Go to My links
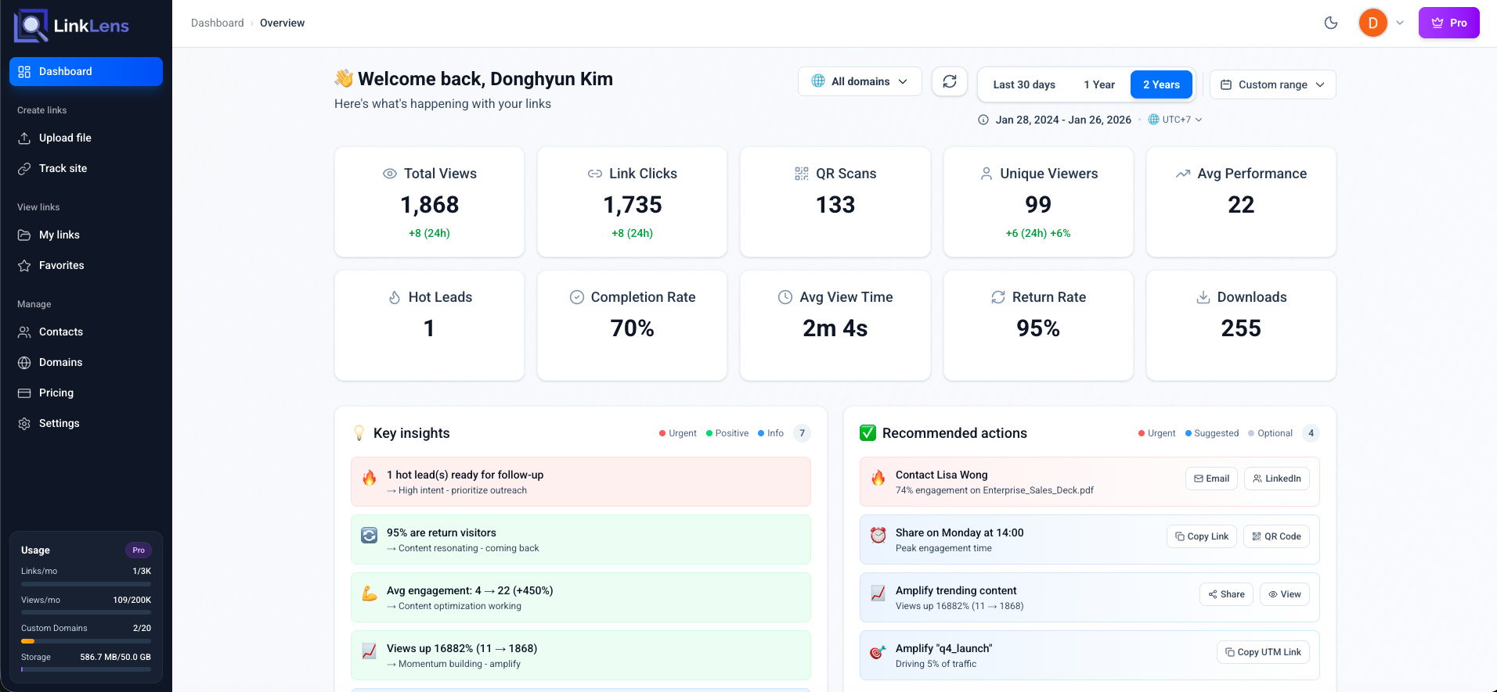The height and width of the screenshot is (692, 1497). 86,235
